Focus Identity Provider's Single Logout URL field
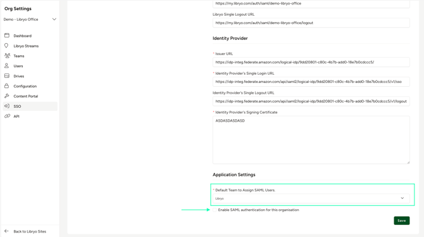Viewport: 424px width, 237px height. (311, 101)
